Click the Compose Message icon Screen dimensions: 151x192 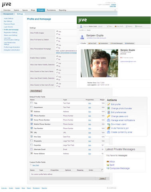click(x=108, y=168)
